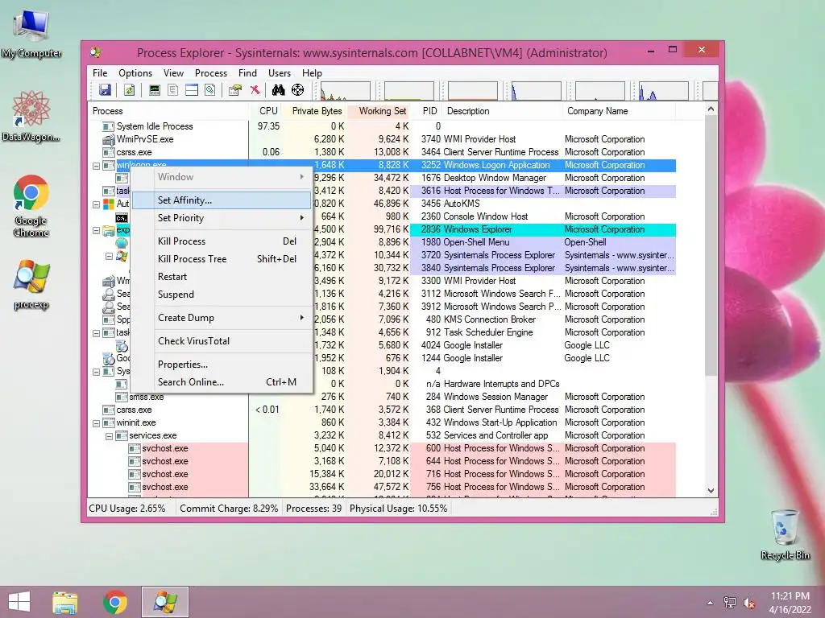The width and height of the screenshot is (825, 618).
Task: Click the Open-Shell Menu description
Action: pyautogui.click(x=476, y=242)
